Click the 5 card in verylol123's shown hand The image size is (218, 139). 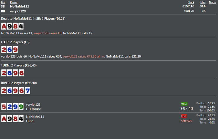[x=4, y=107]
